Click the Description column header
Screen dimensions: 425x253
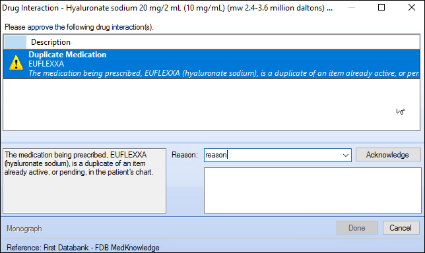point(51,42)
